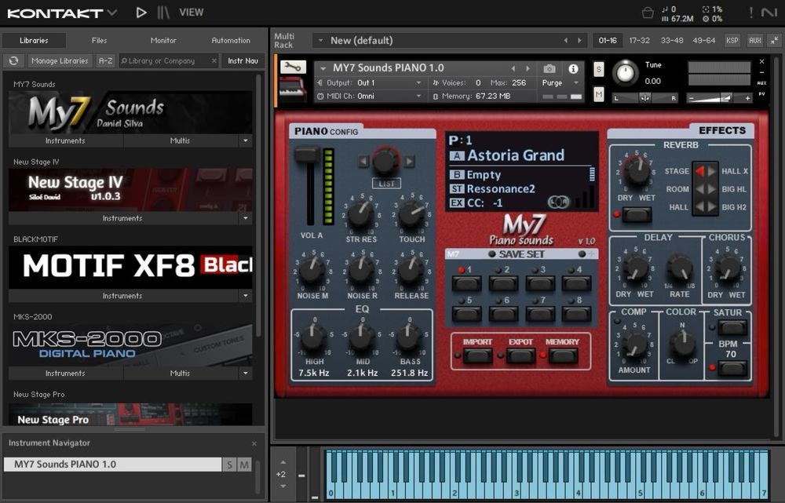Refresh the libraries list

13,60
